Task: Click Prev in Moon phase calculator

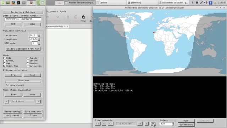Action: click(13, 95)
